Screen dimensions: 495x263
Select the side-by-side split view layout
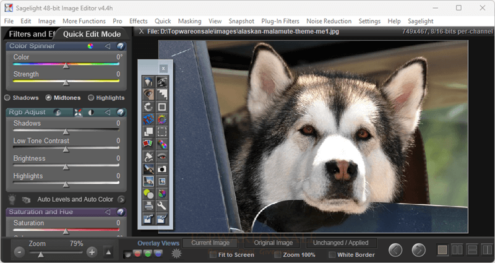coord(457,250)
